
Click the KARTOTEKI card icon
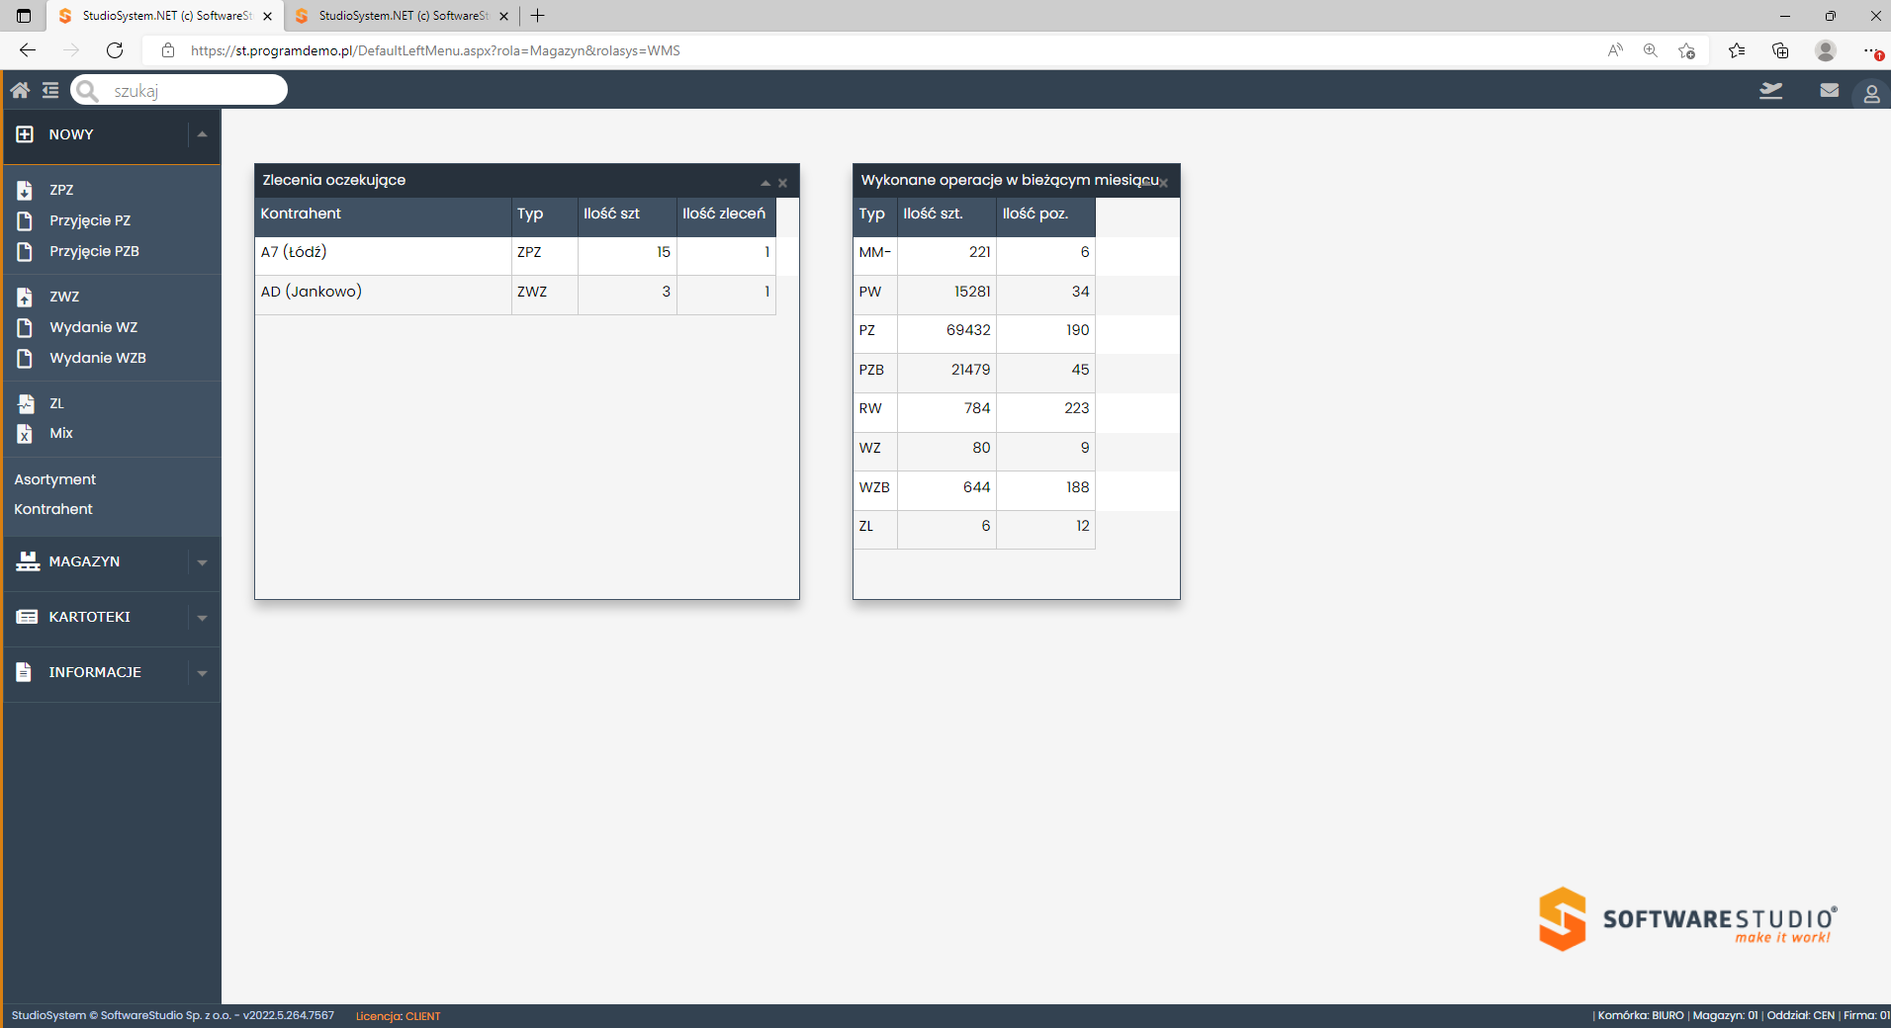pyautogui.click(x=27, y=617)
